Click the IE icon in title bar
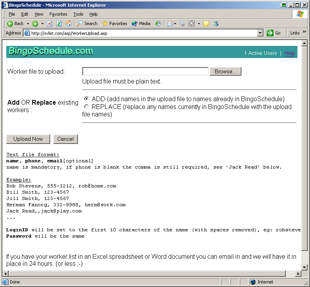The height and width of the screenshot is (287, 310). (x=5, y=5)
